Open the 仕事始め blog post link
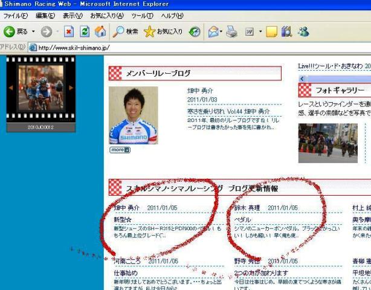The height and width of the screenshot is (290, 371). 126,273
